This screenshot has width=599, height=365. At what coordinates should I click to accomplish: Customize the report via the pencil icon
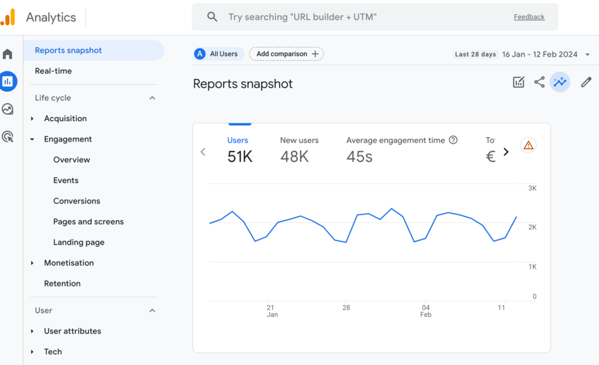pyautogui.click(x=586, y=82)
